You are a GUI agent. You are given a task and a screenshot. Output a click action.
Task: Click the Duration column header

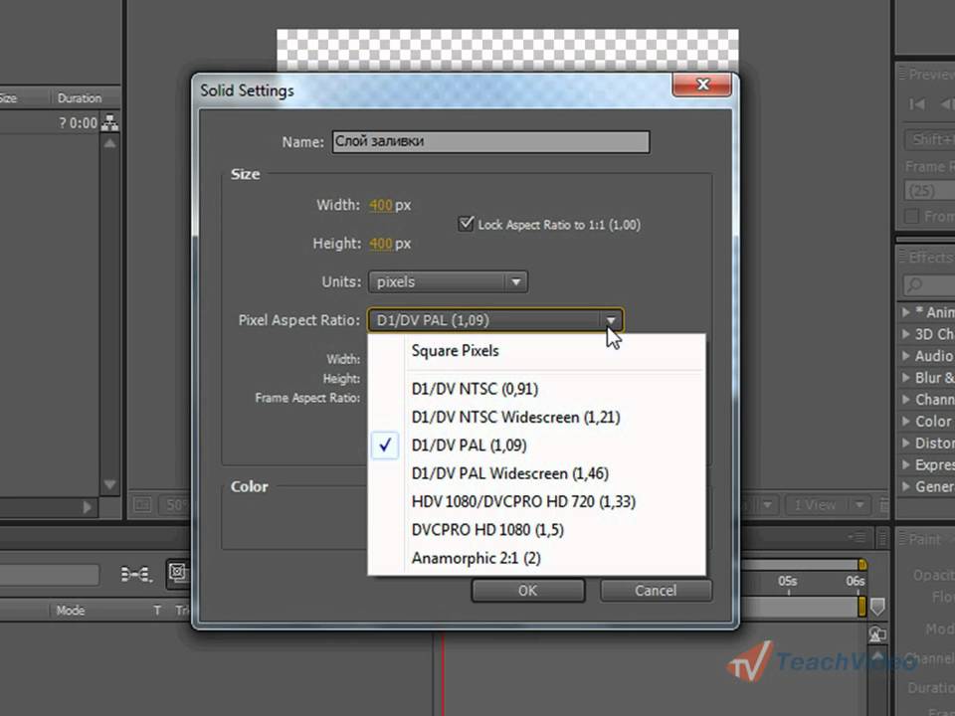click(x=80, y=98)
